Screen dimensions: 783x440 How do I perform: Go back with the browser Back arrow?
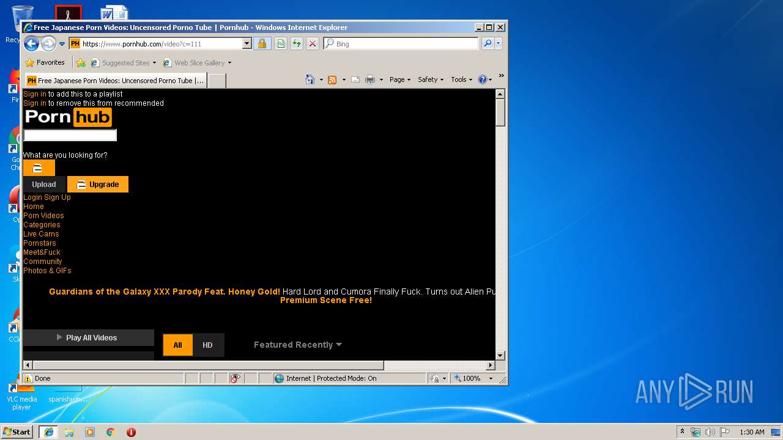tap(32, 43)
